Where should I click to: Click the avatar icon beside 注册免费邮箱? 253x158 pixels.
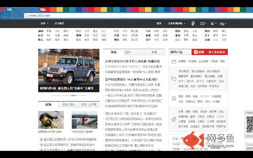193,24
